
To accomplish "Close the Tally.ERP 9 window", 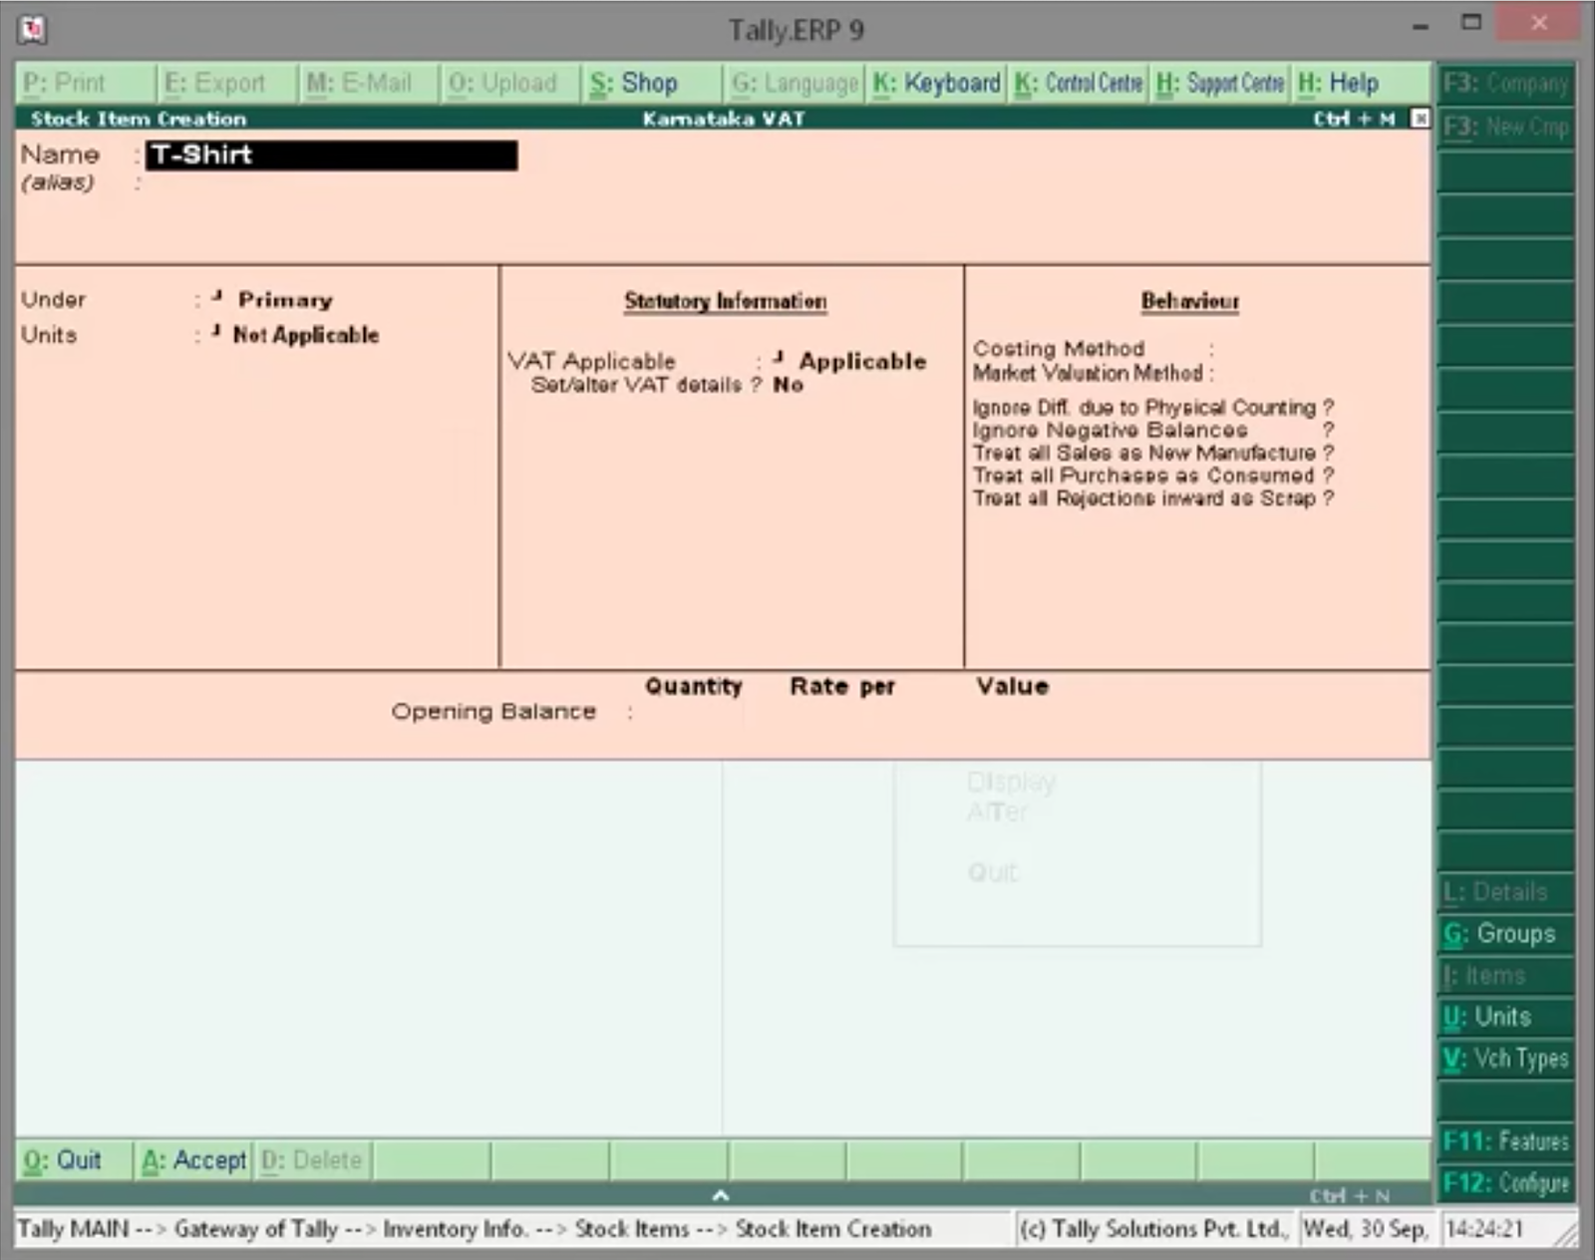I will pos(1539,23).
